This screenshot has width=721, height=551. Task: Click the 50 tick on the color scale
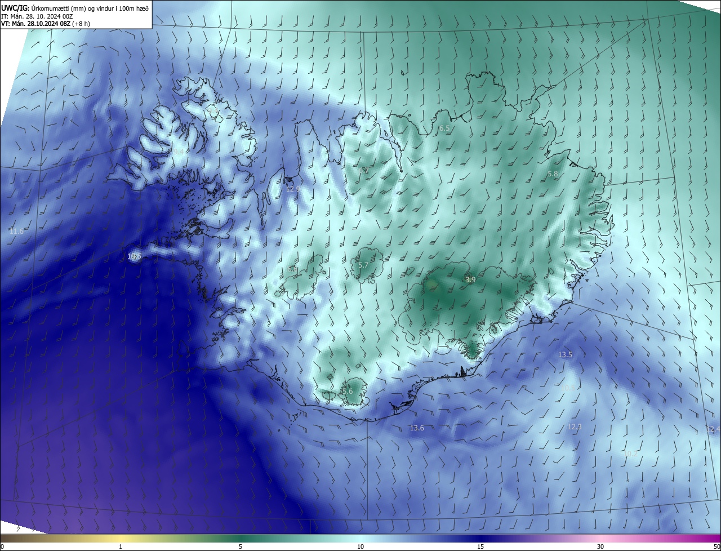[716, 547]
